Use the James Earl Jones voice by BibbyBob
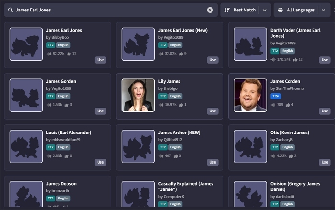This screenshot has width=335, height=210. pos(100,60)
